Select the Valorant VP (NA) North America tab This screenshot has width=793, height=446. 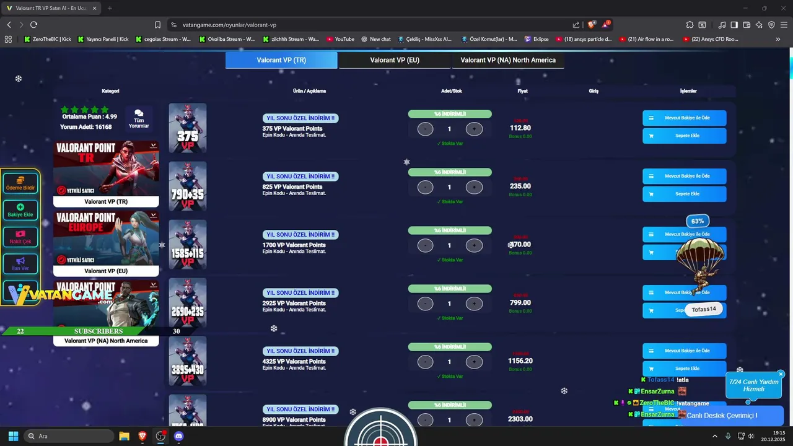pyautogui.click(x=508, y=60)
